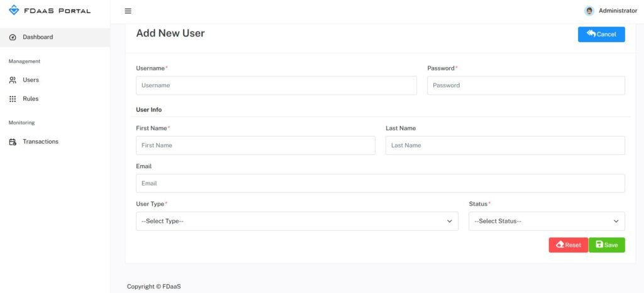Click into the Password field
Viewport: 644px width, 293px height.
[526, 85]
